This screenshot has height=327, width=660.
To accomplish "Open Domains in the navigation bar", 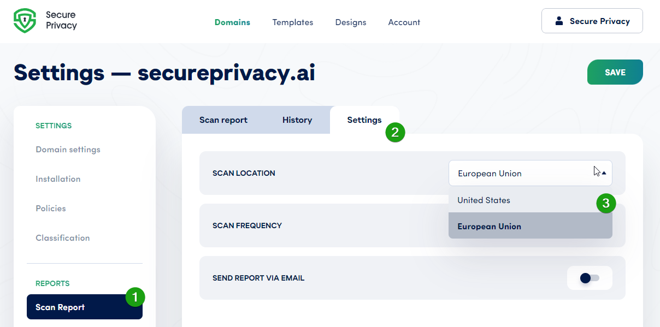I will 232,22.
